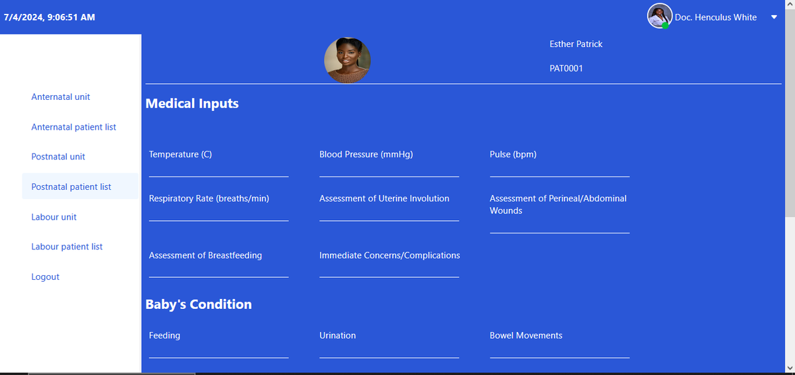Image resolution: width=795 pixels, height=375 pixels.
Task: Click the patient ID PAT0001
Action: click(566, 68)
